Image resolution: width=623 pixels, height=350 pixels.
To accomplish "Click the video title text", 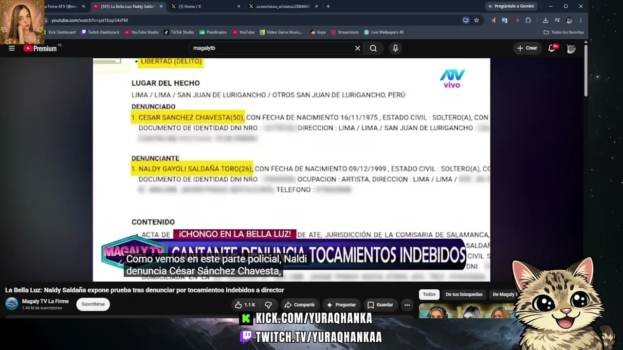I will pos(145,290).
